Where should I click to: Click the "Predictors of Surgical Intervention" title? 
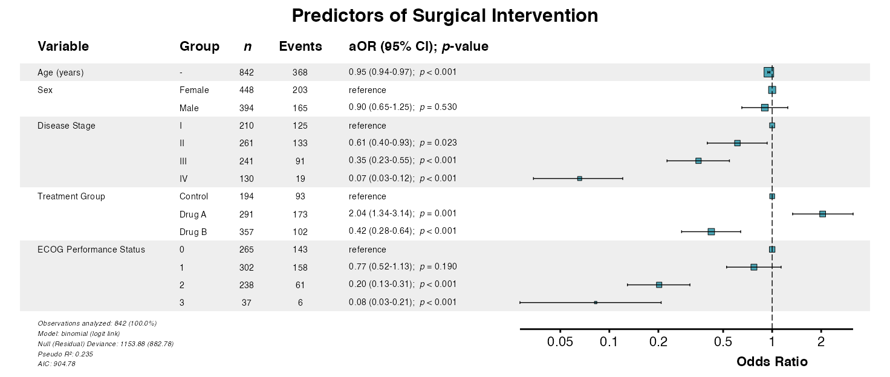(x=445, y=16)
